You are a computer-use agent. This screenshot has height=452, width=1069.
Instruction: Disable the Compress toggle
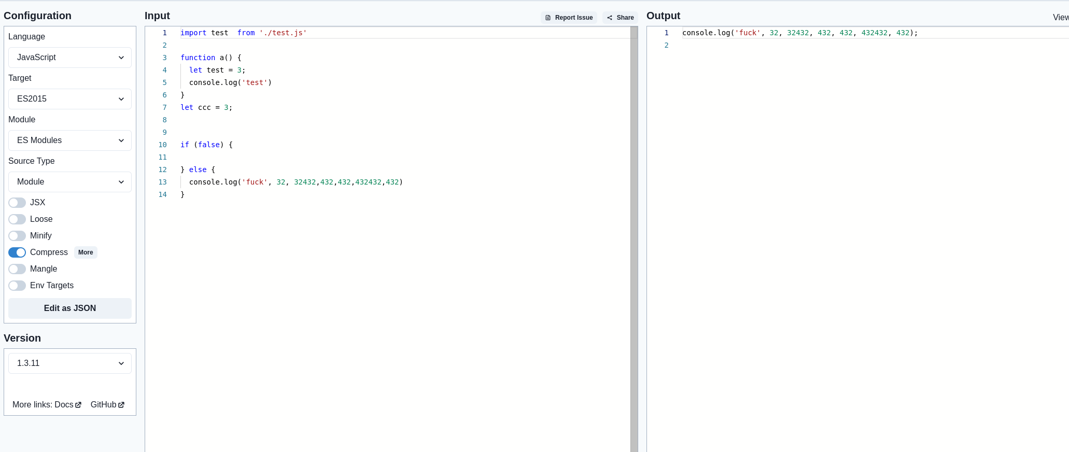17,252
